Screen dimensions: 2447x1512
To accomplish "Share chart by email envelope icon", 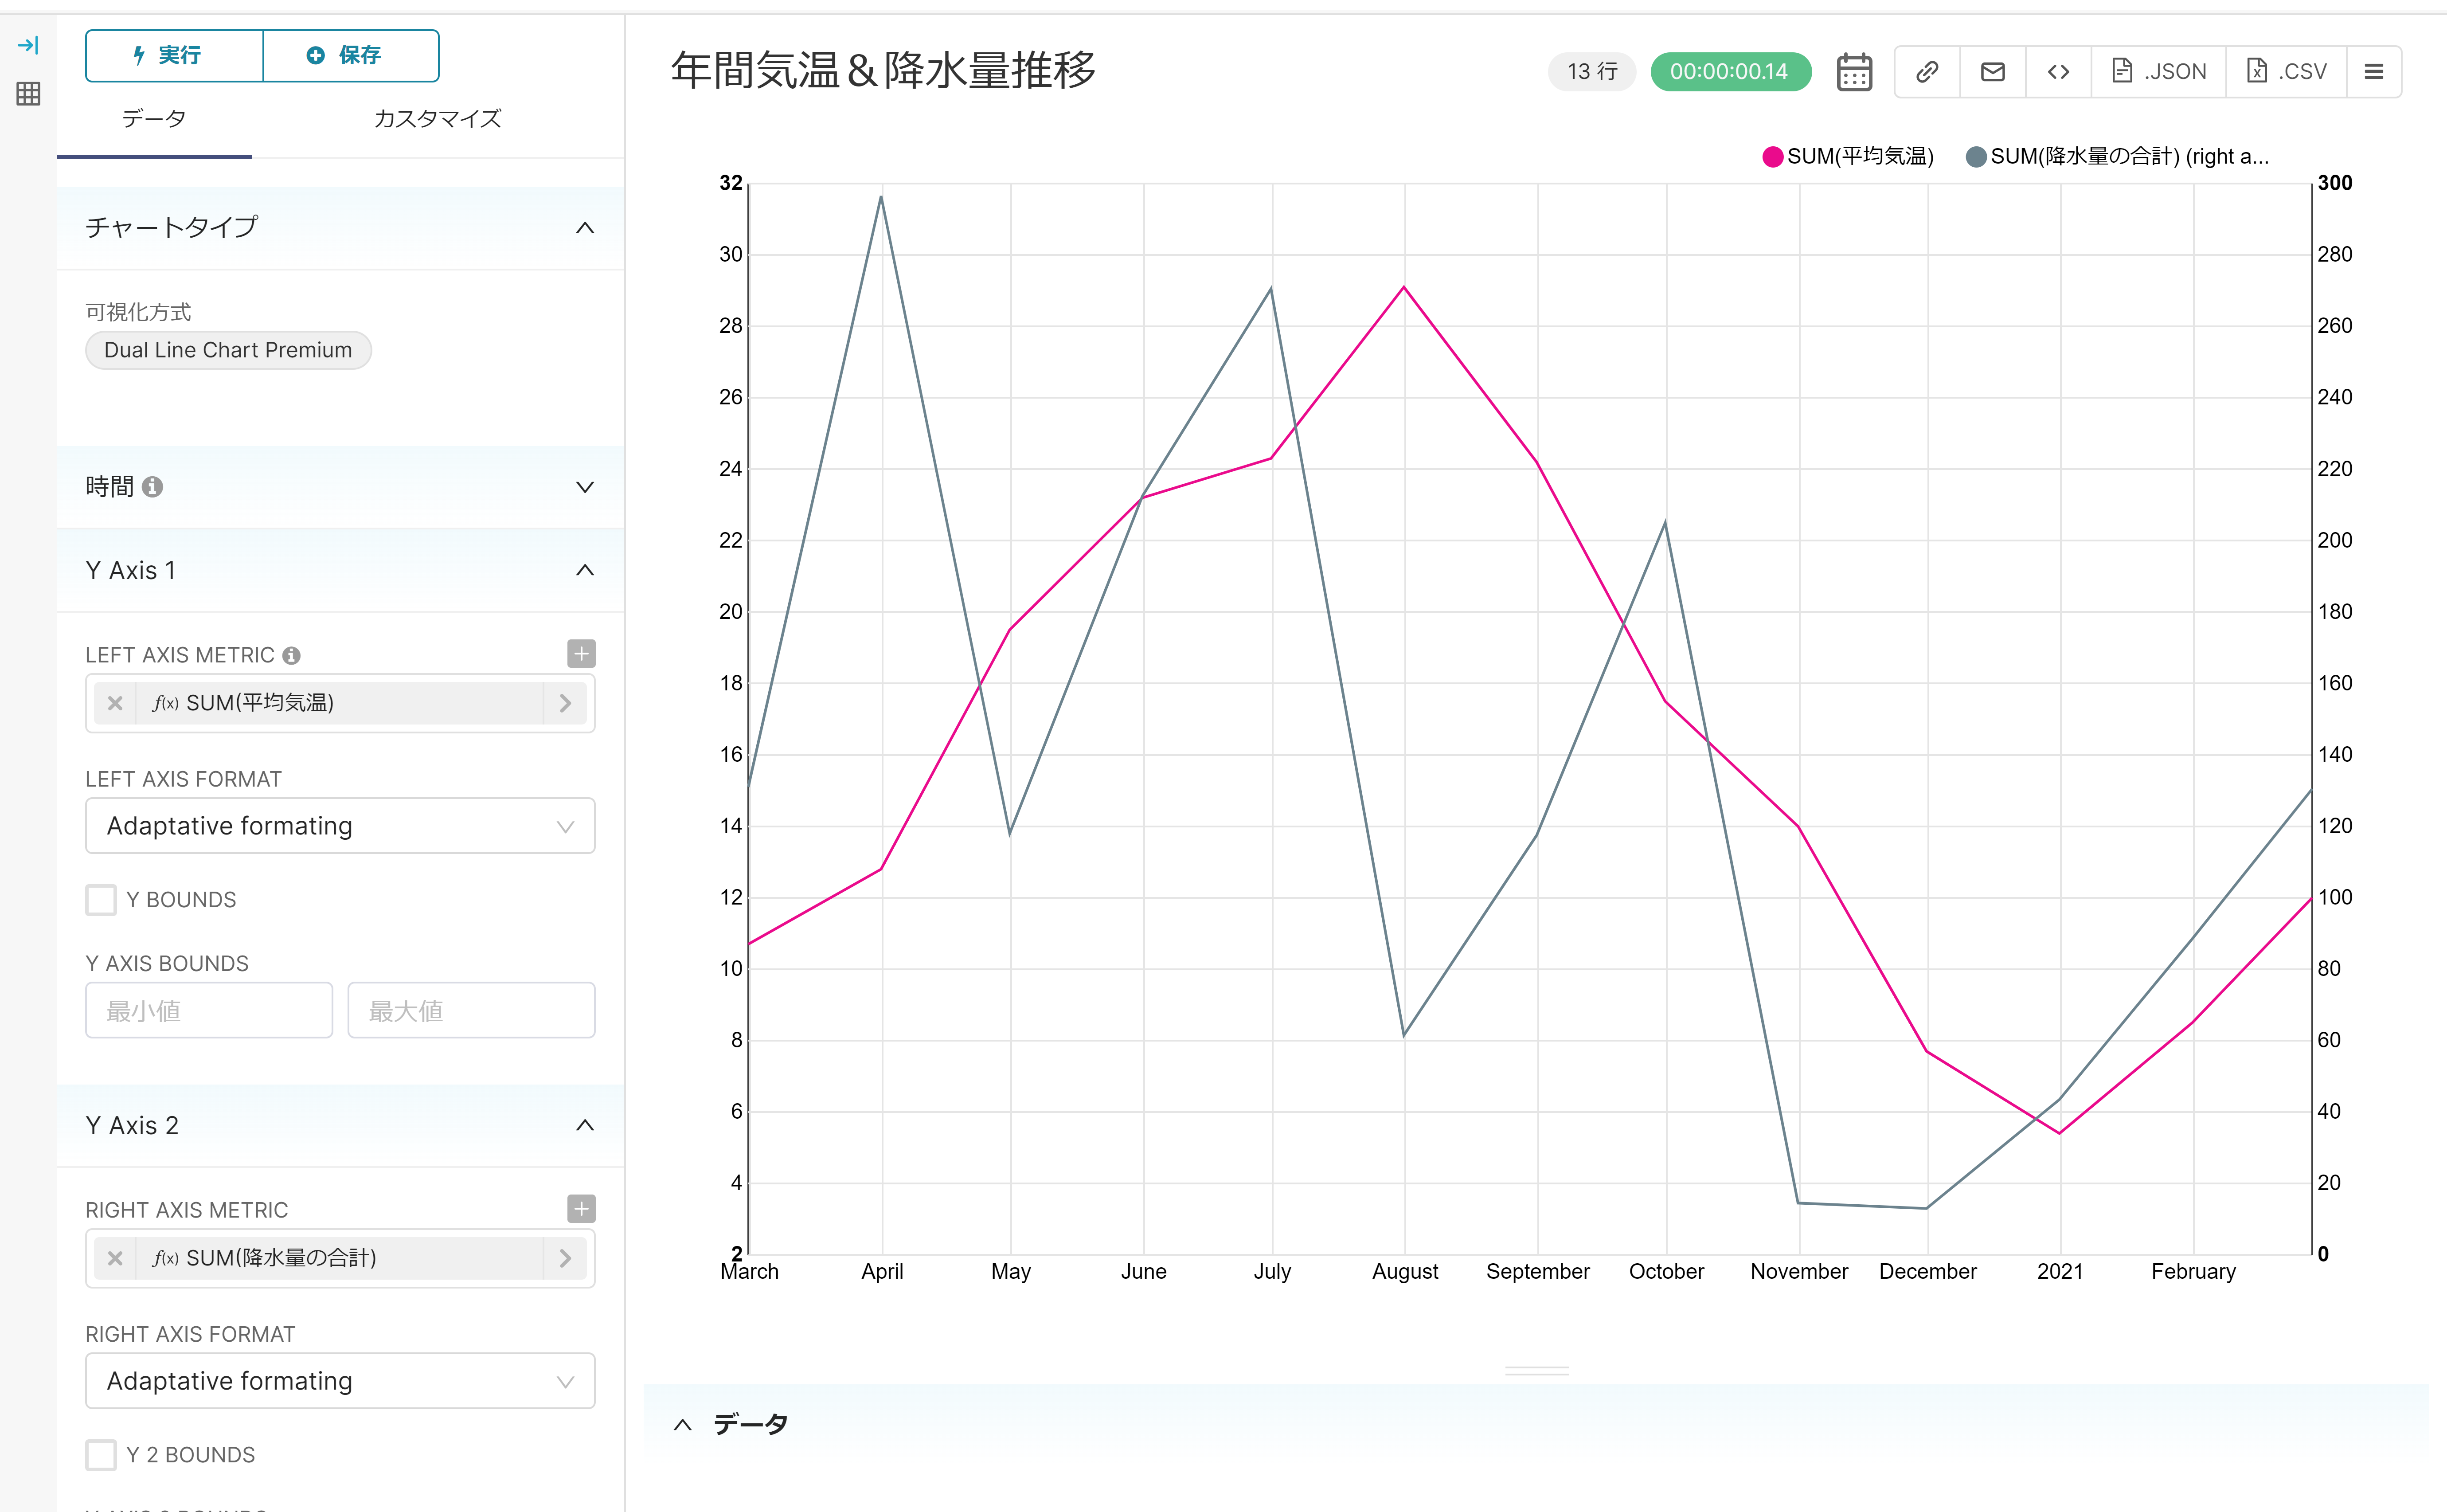I will click(1993, 72).
